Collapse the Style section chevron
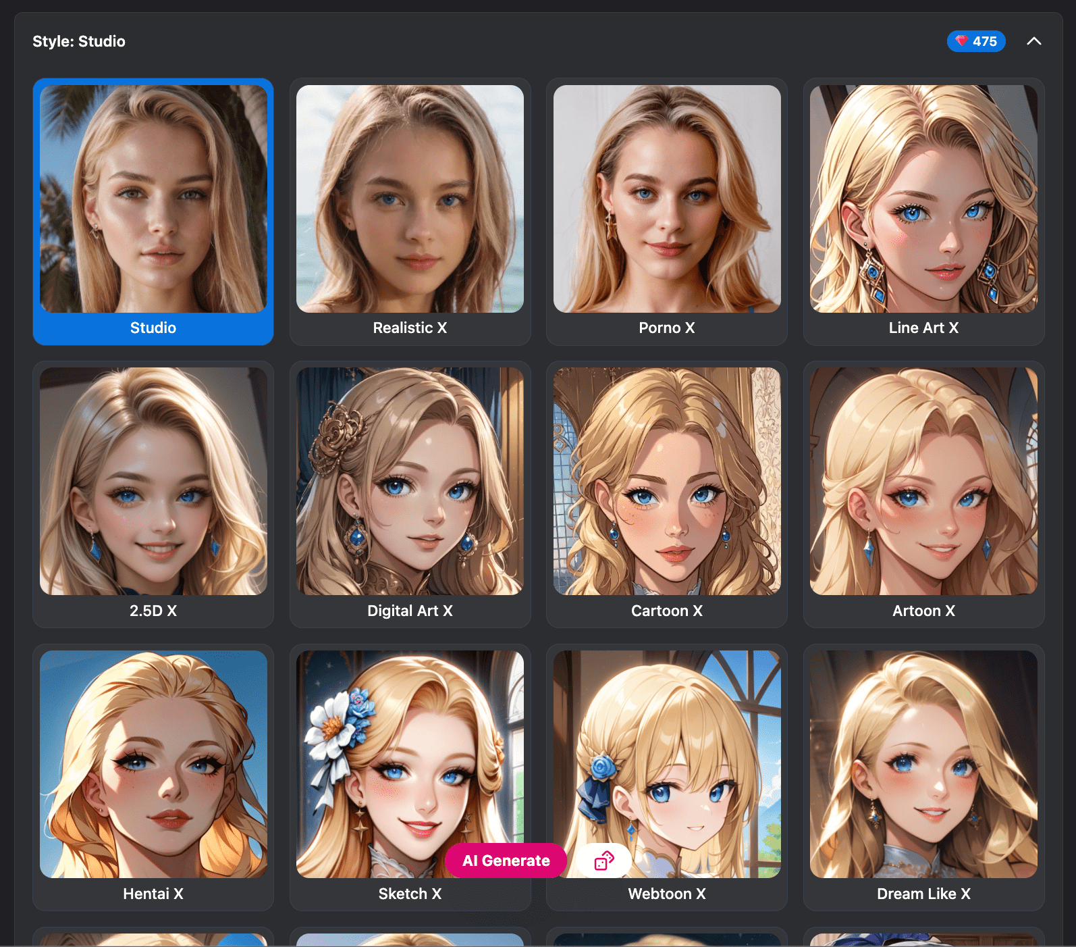1076x947 pixels. [1033, 41]
